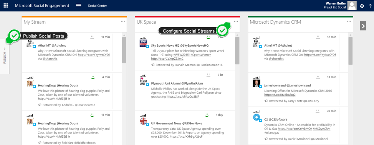
Task: Click Warren Butler's profile avatar
Action: (352, 6)
